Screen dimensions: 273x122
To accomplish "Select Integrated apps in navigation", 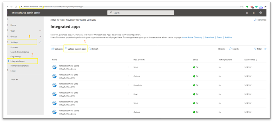I will (17, 61).
